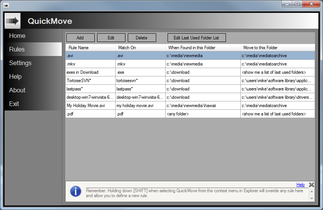Click the title bar application icon
The height and width of the screenshot is (210, 323).
[x=6, y=6]
